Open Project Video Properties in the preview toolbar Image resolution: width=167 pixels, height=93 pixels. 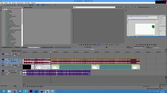point(128,7)
